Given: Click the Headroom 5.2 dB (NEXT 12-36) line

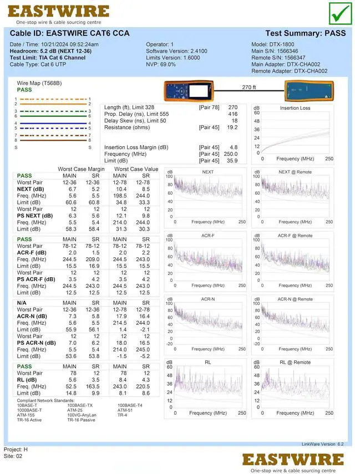Looking at the screenshot, I should tap(50, 51).
